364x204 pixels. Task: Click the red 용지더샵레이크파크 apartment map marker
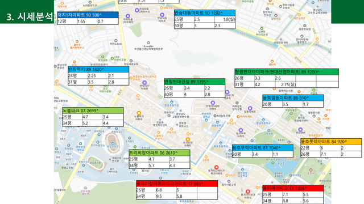216,167
